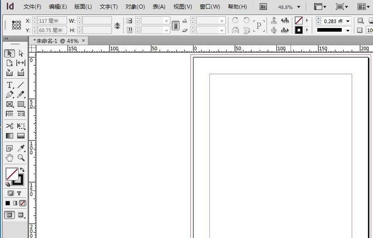Select the Pen tool
The image size is (373, 238).
(9, 95)
